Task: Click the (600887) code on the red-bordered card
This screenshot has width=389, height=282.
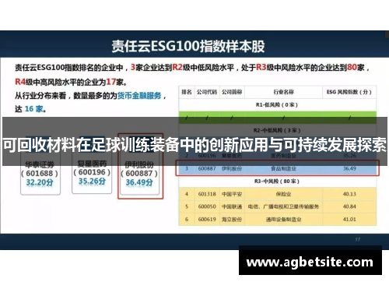Action: 139,173
